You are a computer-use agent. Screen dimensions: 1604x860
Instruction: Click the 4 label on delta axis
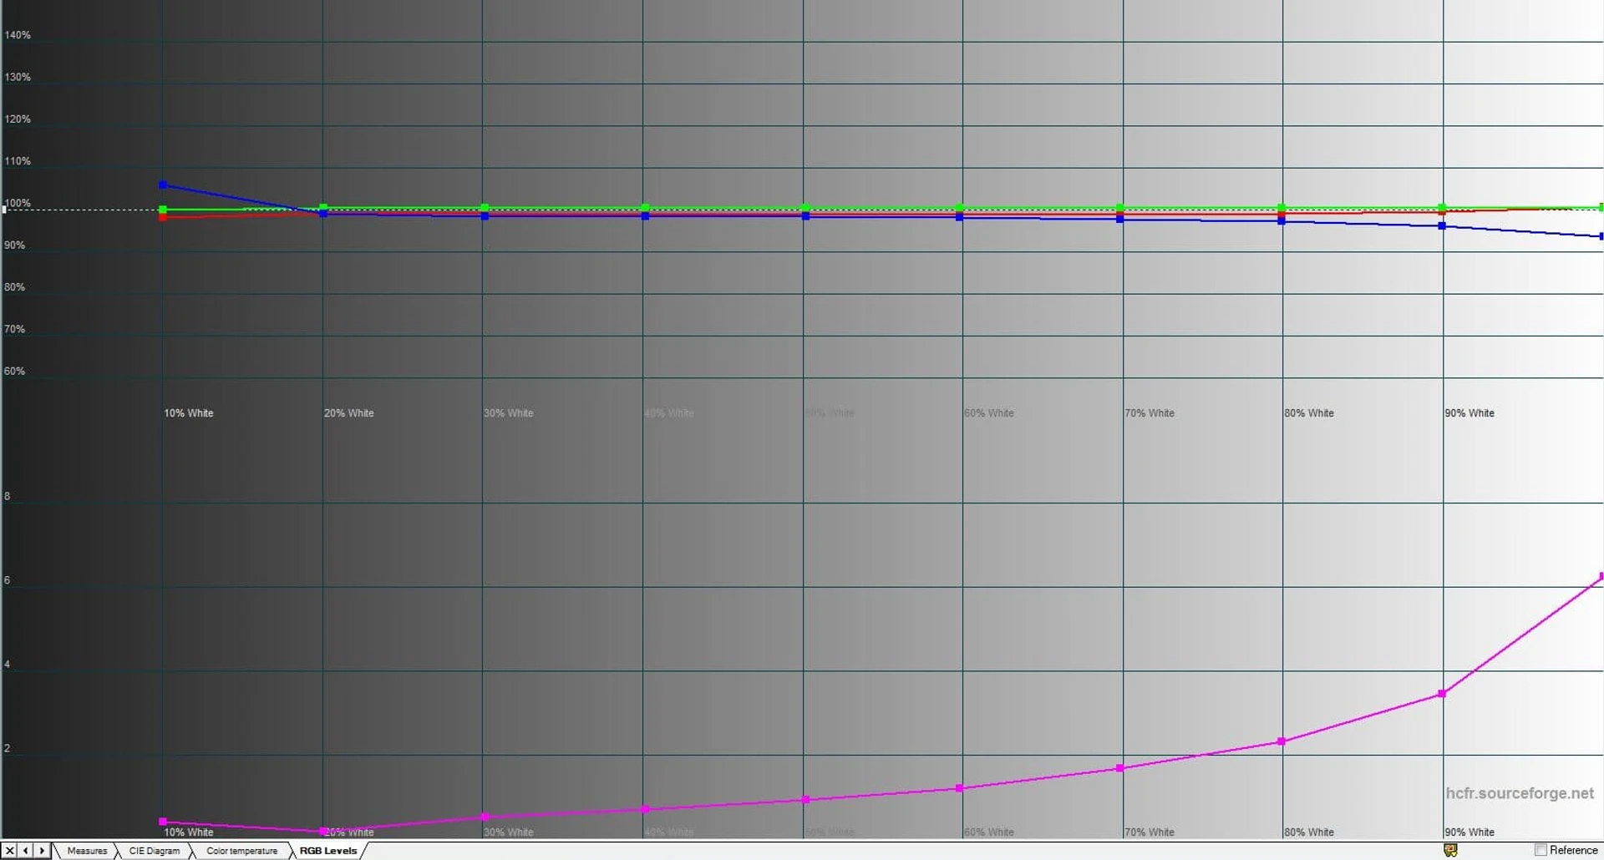click(8, 665)
